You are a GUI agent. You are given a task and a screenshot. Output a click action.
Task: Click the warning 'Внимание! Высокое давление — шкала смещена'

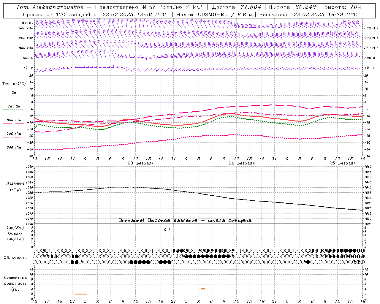185,221
